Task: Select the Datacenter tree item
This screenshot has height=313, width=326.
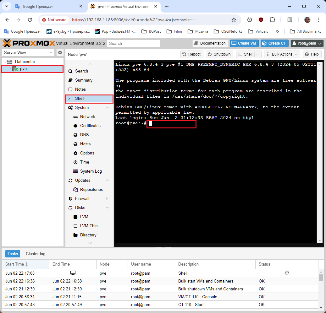Action: pyautogui.click(x=33, y=62)
